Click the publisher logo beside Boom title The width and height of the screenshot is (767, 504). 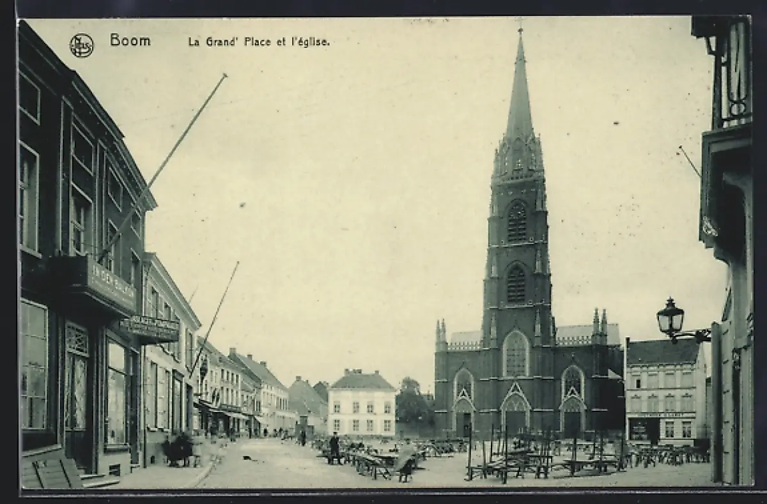[x=81, y=45]
